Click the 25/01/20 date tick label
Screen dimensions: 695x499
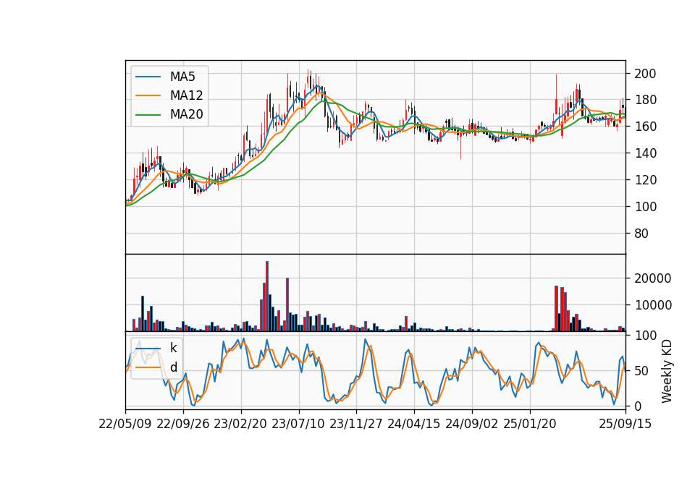[x=530, y=425]
